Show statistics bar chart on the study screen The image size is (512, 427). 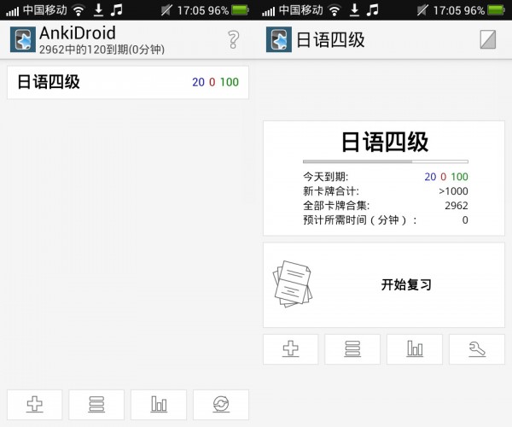(415, 349)
